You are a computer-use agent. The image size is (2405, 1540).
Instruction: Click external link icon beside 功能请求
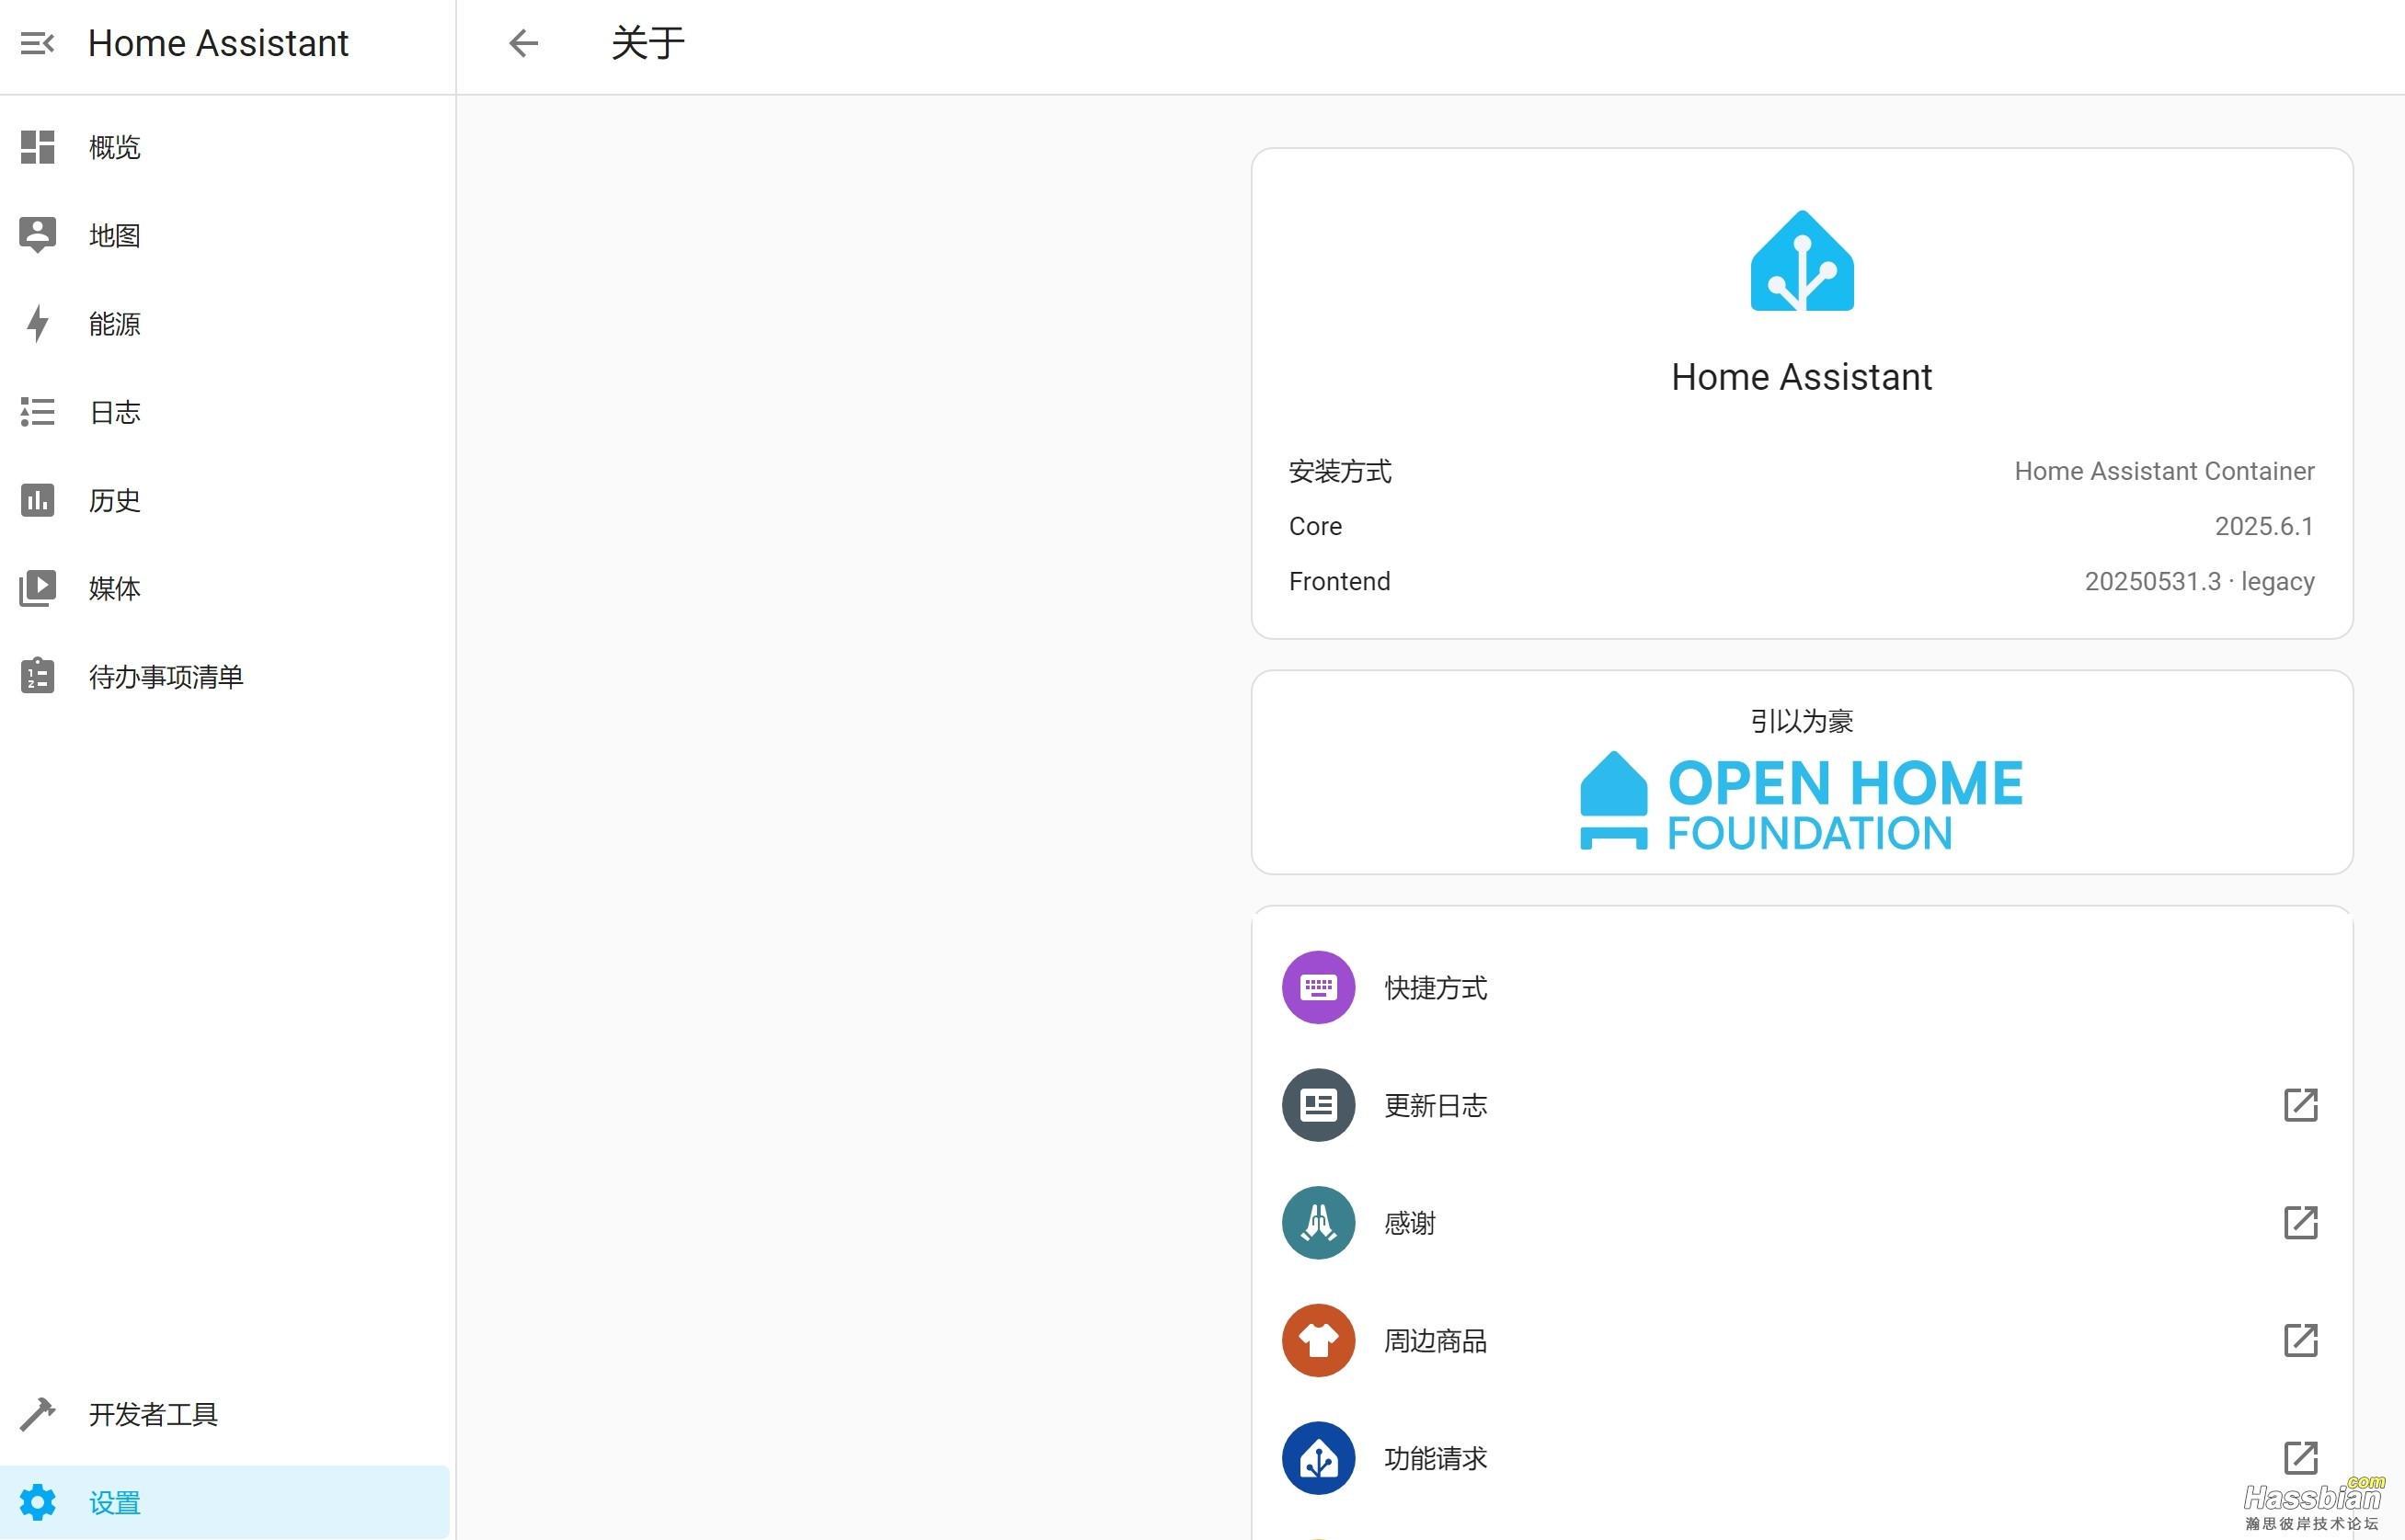tap(2300, 1458)
